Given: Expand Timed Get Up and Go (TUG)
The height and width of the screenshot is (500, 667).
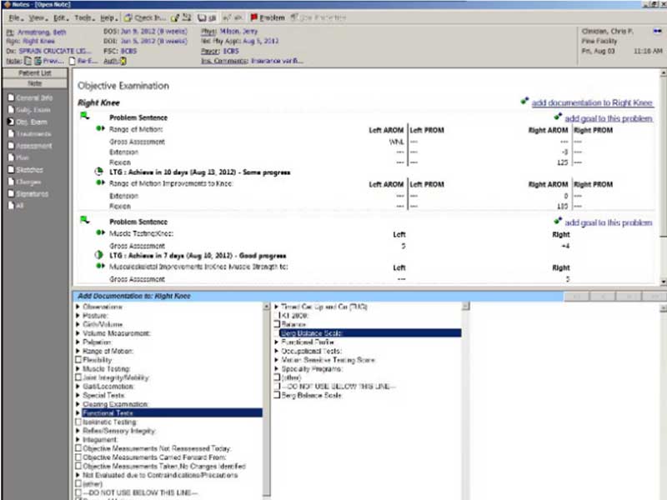Looking at the screenshot, I should point(277,307).
